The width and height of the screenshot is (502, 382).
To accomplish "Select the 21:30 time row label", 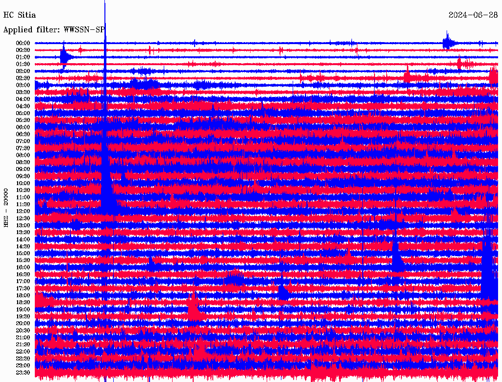I will (x=23, y=345).
